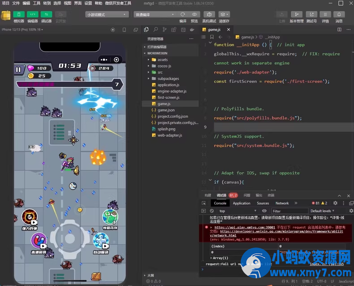
Task: Expand the assets folder
Action: [x=162, y=60]
